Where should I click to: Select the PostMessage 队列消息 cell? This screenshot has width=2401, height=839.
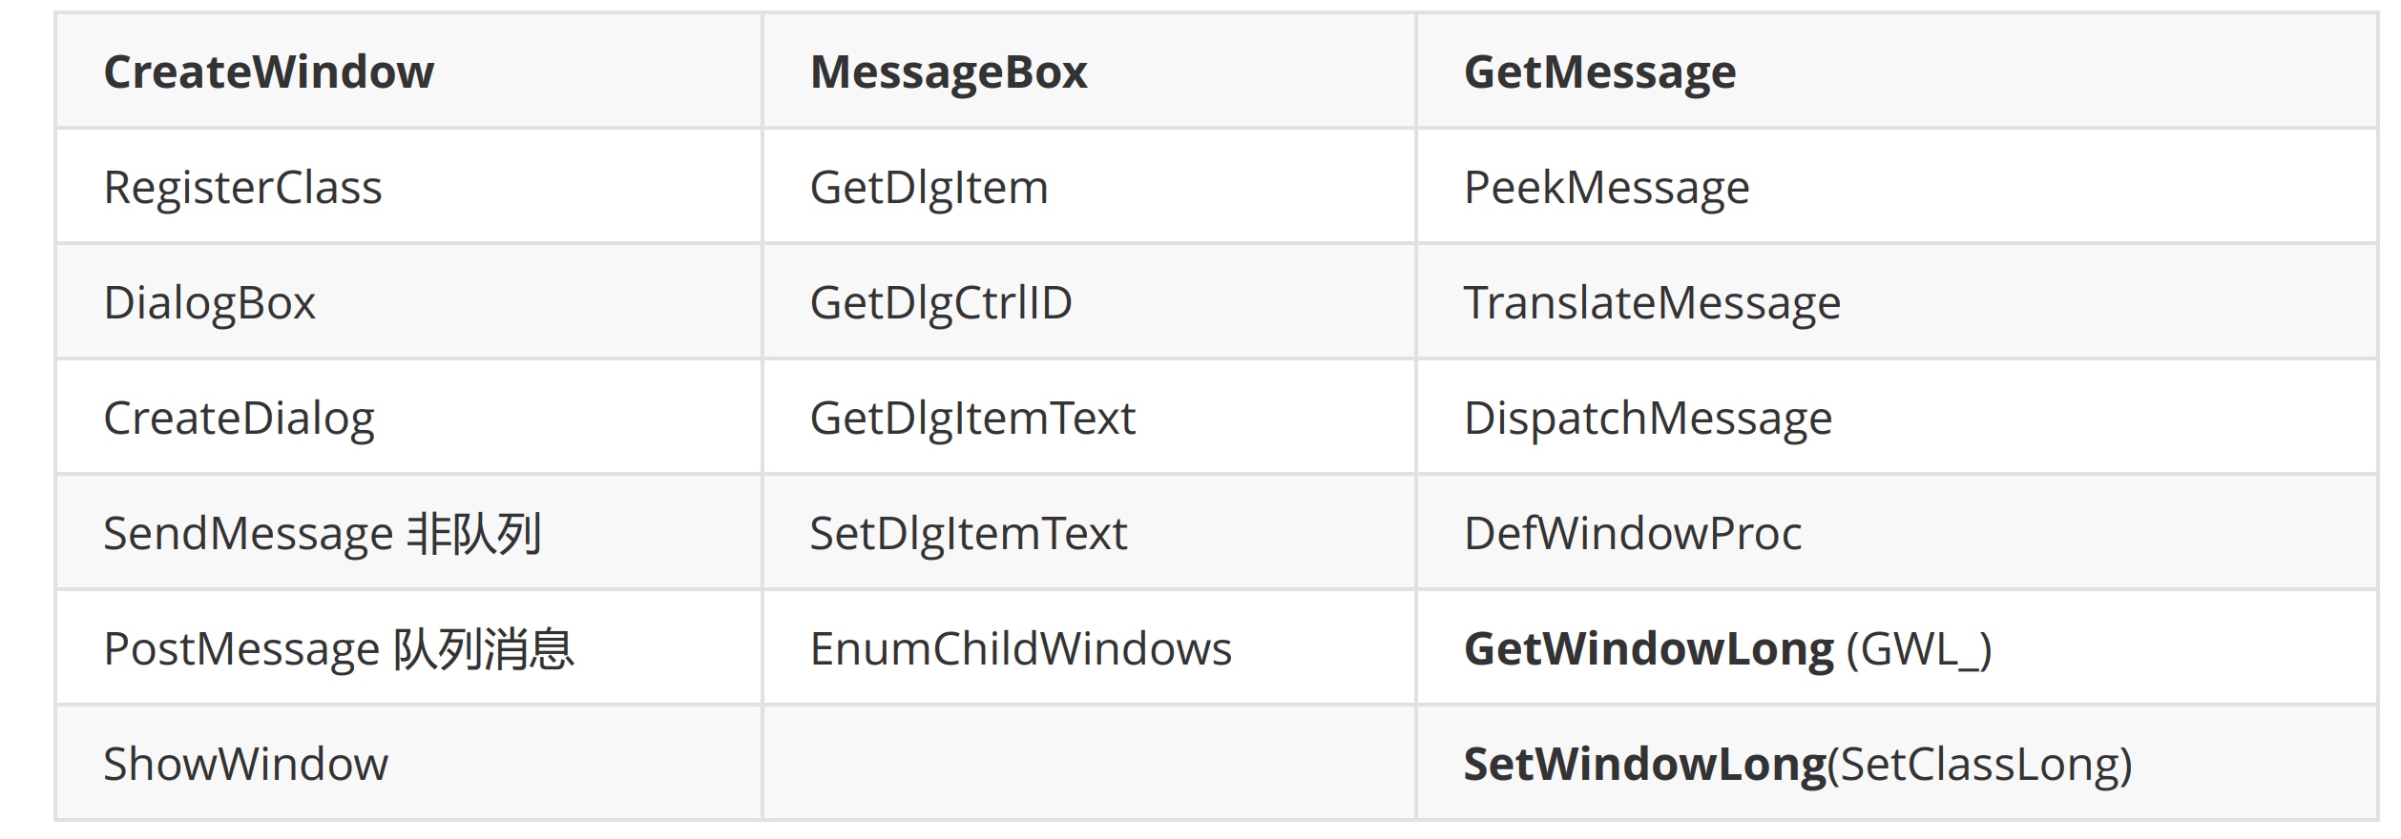pos(339,649)
